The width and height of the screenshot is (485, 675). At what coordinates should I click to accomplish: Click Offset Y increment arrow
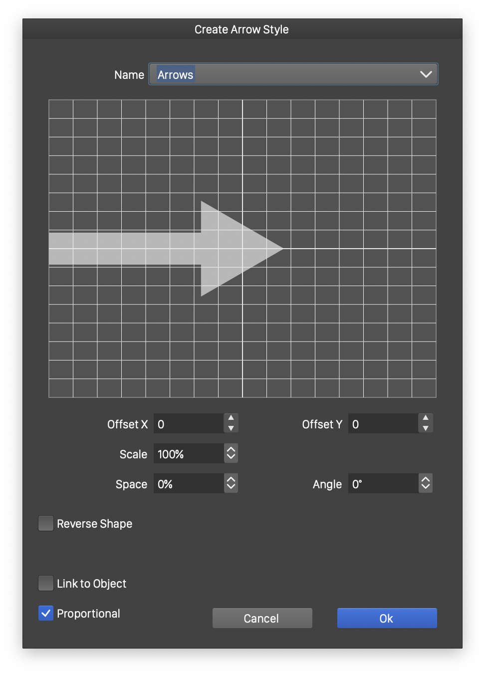tap(426, 418)
